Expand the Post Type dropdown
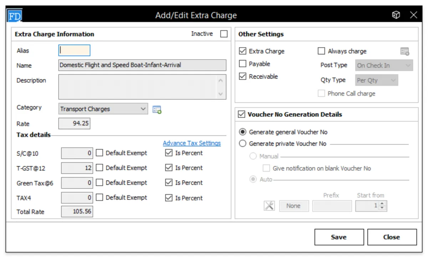This screenshot has width=428, height=258. coord(384,66)
